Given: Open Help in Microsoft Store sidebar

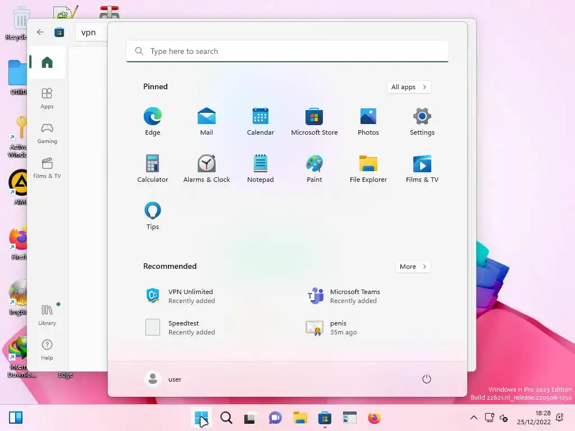Looking at the screenshot, I should click(x=47, y=350).
